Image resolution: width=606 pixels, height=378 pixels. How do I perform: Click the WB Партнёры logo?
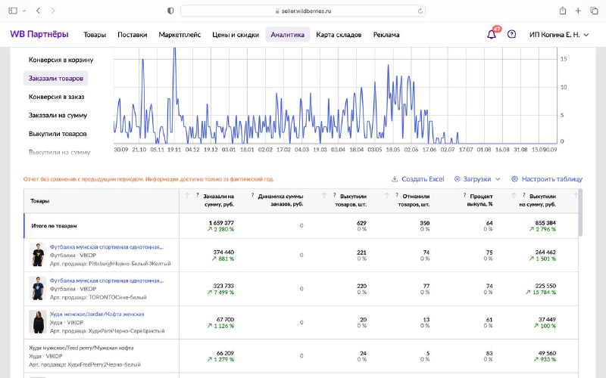pos(39,34)
